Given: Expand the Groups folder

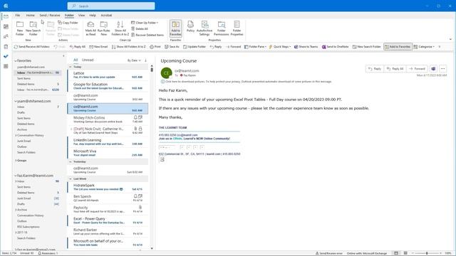Looking at the screenshot, I should [16, 161].
